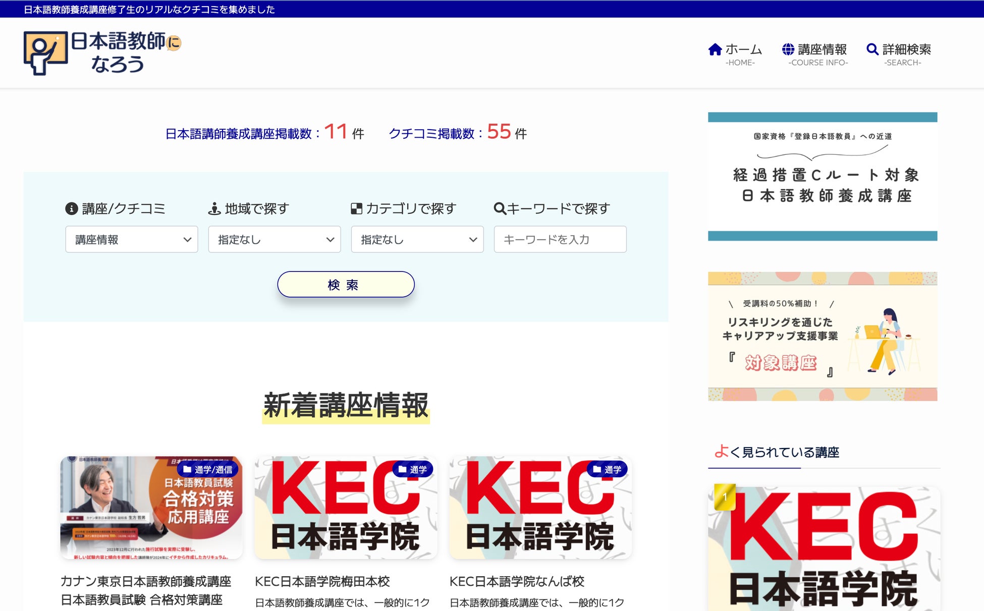
Task: Open the 詳細検索 SEARCH menu item
Action: point(906,49)
